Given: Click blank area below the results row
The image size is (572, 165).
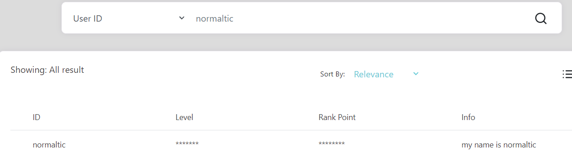Looking at the screenshot, I should tap(286, 160).
